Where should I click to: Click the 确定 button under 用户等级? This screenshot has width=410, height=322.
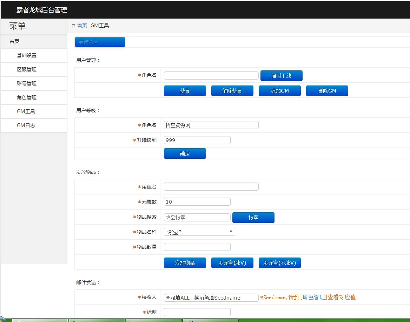pos(185,153)
